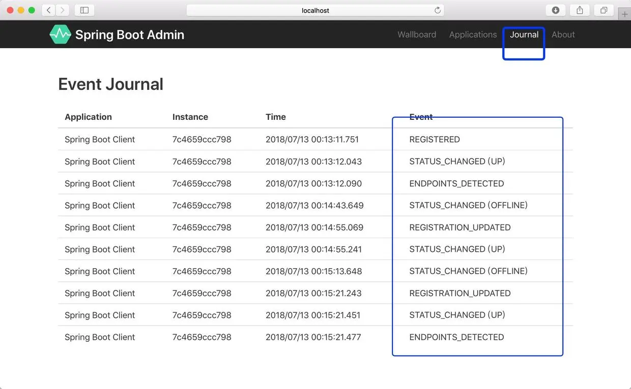
Task: Click the Event column header
Action: pyautogui.click(x=421, y=117)
